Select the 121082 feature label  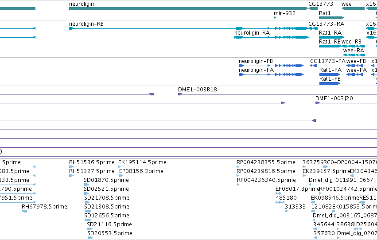(x=322, y=207)
